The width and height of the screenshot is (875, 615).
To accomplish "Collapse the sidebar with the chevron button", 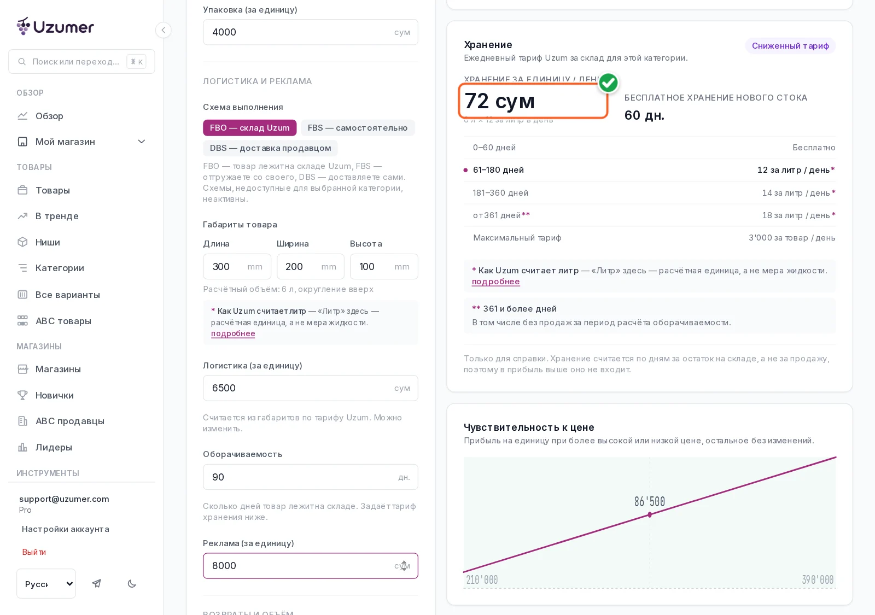I will 163,30.
